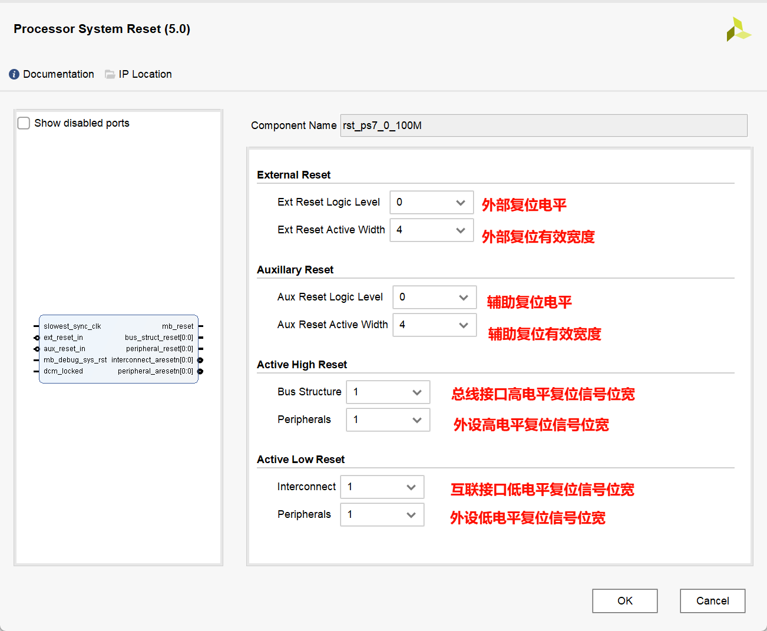Image resolution: width=767 pixels, height=631 pixels.
Task: Open the Ext Reset Logic Level dropdown
Action: 431,202
